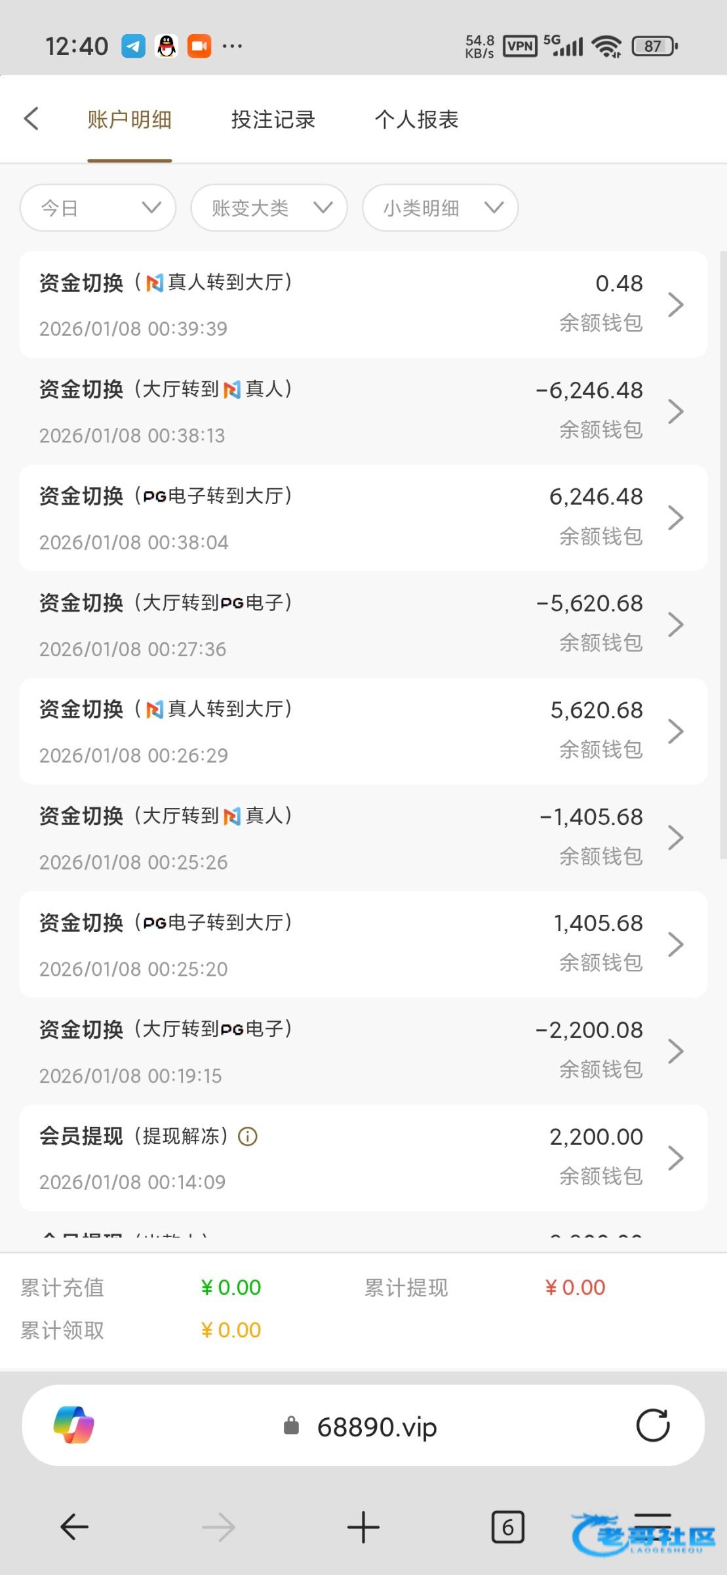
Task: Expand details for the -2,200.08 transfer
Action: [x=675, y=1051]
